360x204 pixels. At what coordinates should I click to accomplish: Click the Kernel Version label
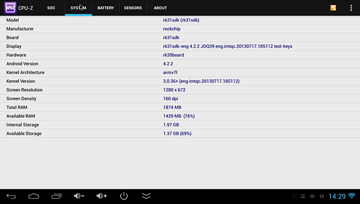click(x=21, y=81)
